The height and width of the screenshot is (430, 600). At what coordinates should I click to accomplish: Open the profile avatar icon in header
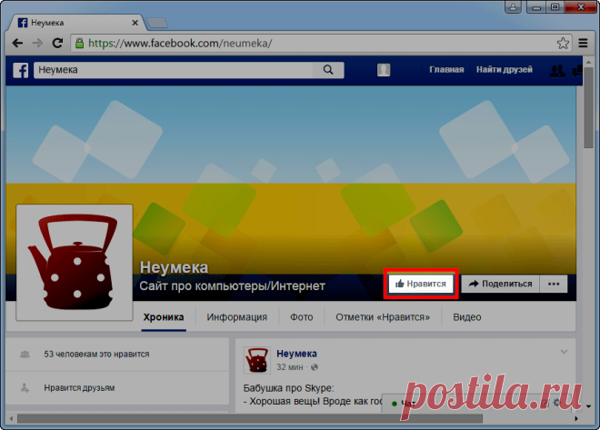click(384, 70)
